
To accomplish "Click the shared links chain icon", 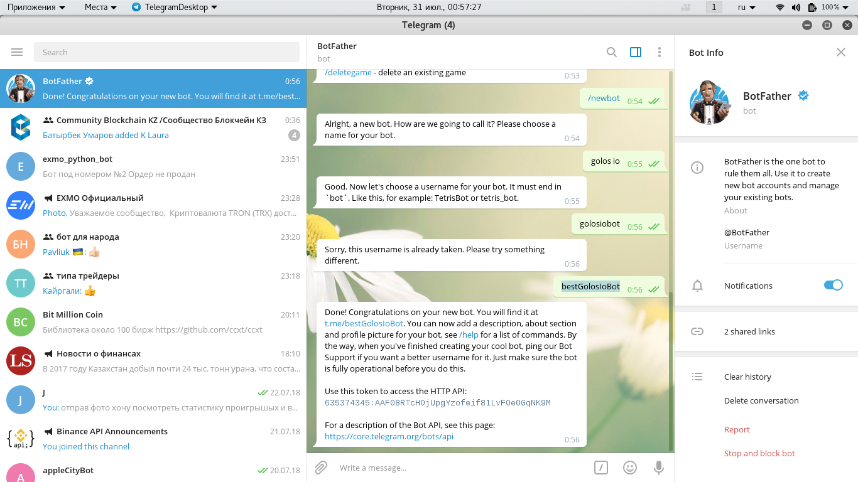I will (697, 331).
